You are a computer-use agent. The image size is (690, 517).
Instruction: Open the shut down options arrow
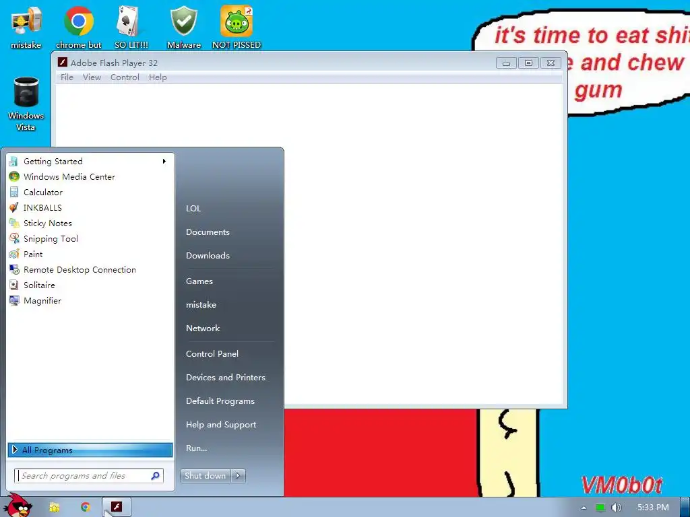point(238,476)
